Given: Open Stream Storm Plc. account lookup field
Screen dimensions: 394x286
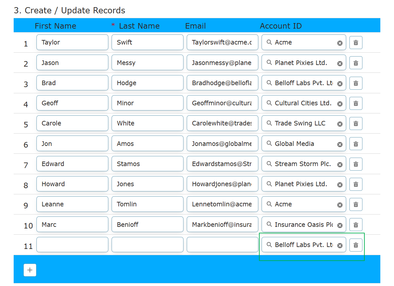Looking at the screenshot, I should 304,164.
